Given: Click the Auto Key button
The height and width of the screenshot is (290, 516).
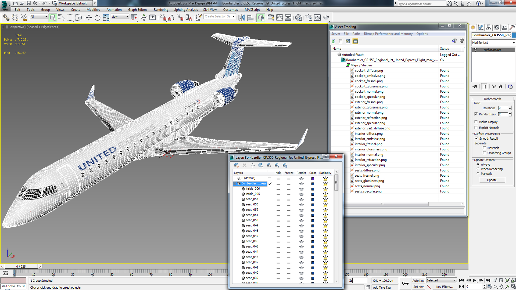Looking at the screenshot, I should click(418, 281).
